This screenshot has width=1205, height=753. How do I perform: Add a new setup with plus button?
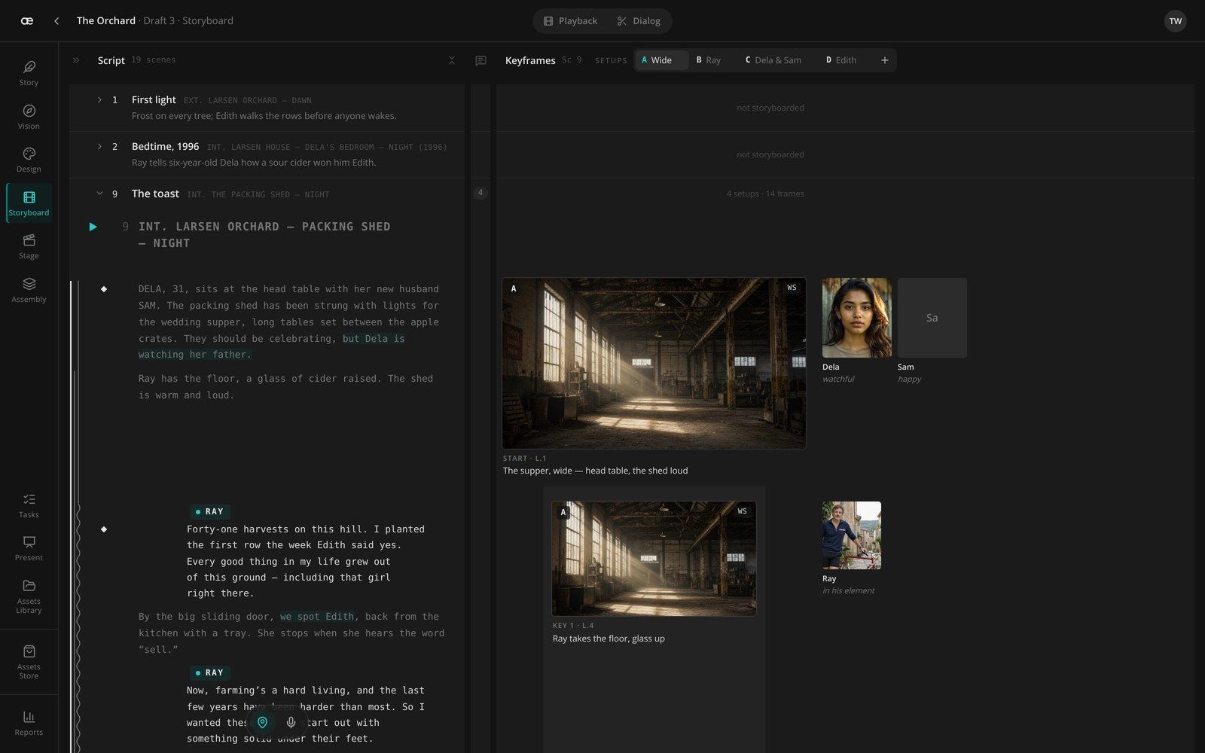[x=885, y=60]
